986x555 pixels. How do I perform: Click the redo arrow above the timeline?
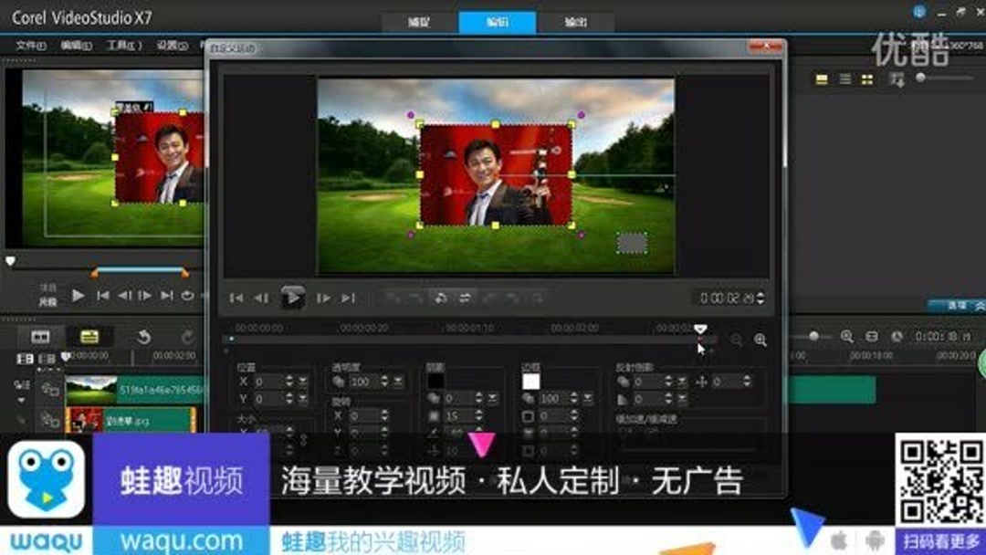tap(189, 336)
